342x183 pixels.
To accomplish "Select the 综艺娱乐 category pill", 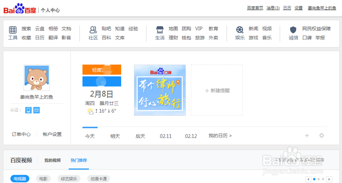I will [69, 179].
